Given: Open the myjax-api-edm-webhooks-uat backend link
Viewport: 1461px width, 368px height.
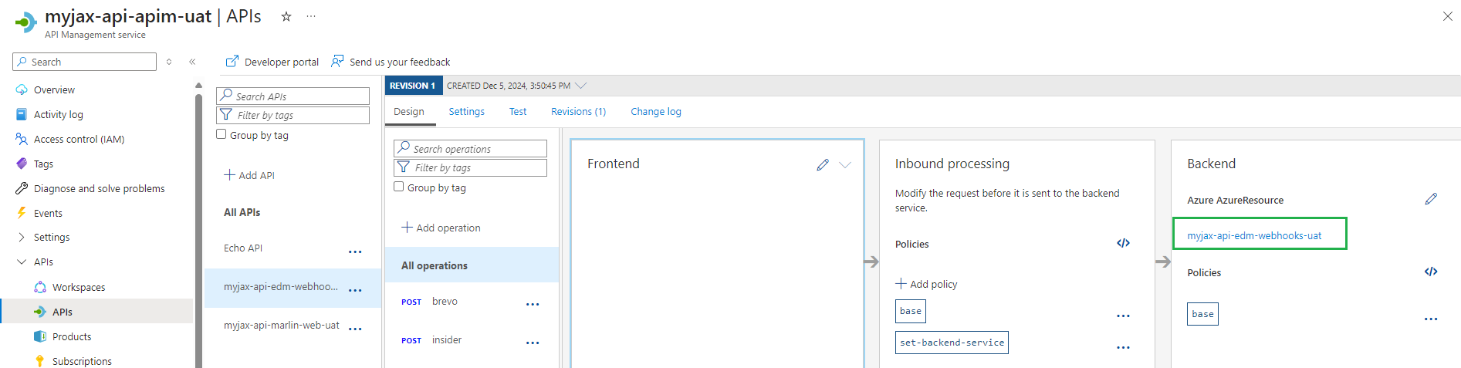Looking at the screenshot, I should point(1254,235).
